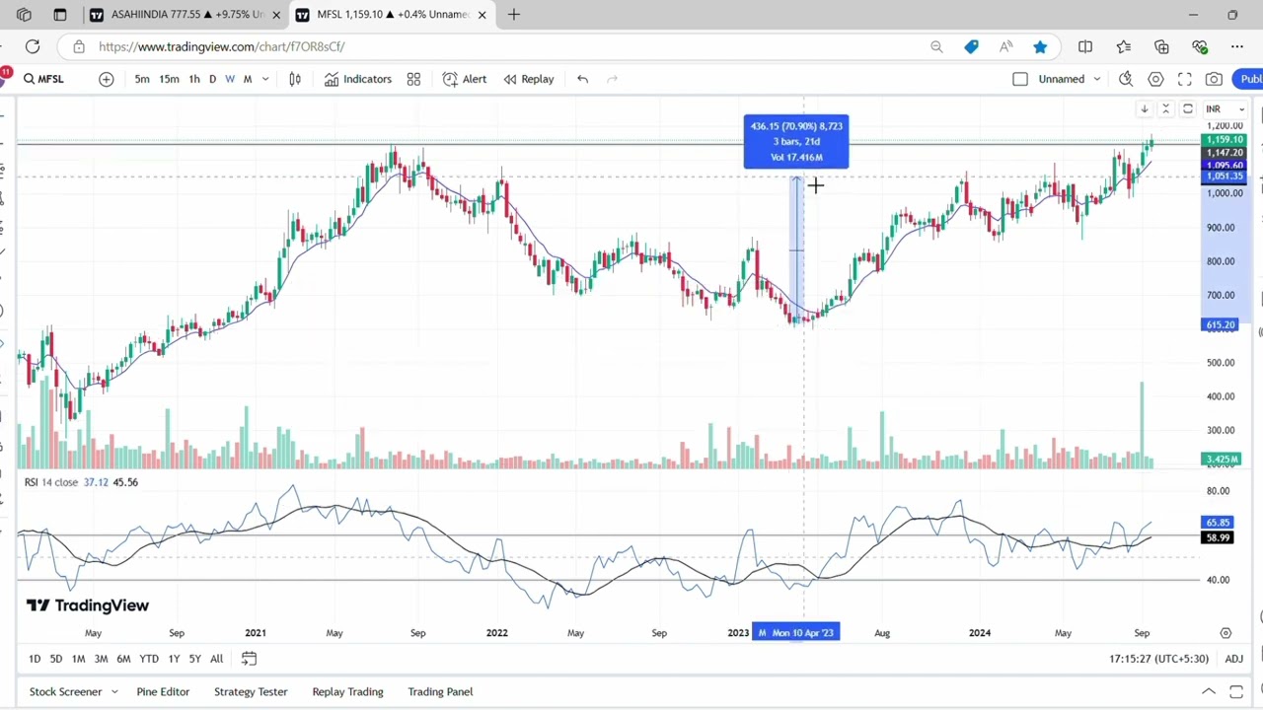Select the weekly W timeframe
1263x710 pixels.
[230, 79]
